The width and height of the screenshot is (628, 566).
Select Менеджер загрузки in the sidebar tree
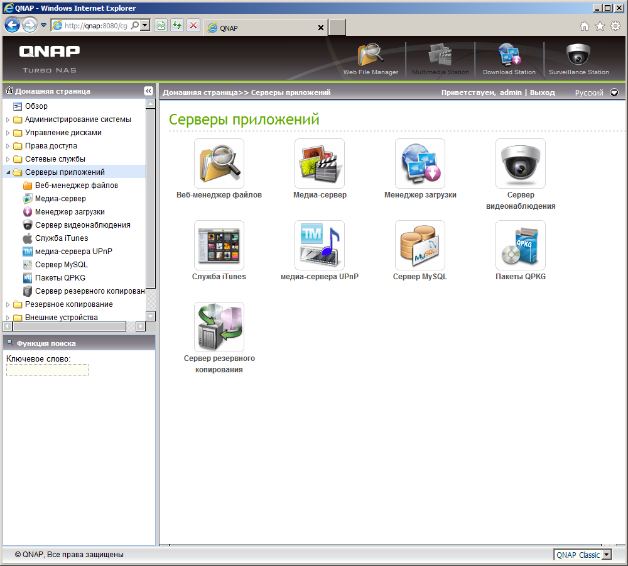[70, 212]
